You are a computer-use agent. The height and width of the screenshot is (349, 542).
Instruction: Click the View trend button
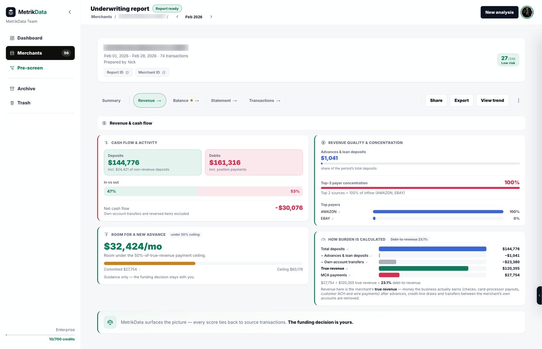point(492,101)
